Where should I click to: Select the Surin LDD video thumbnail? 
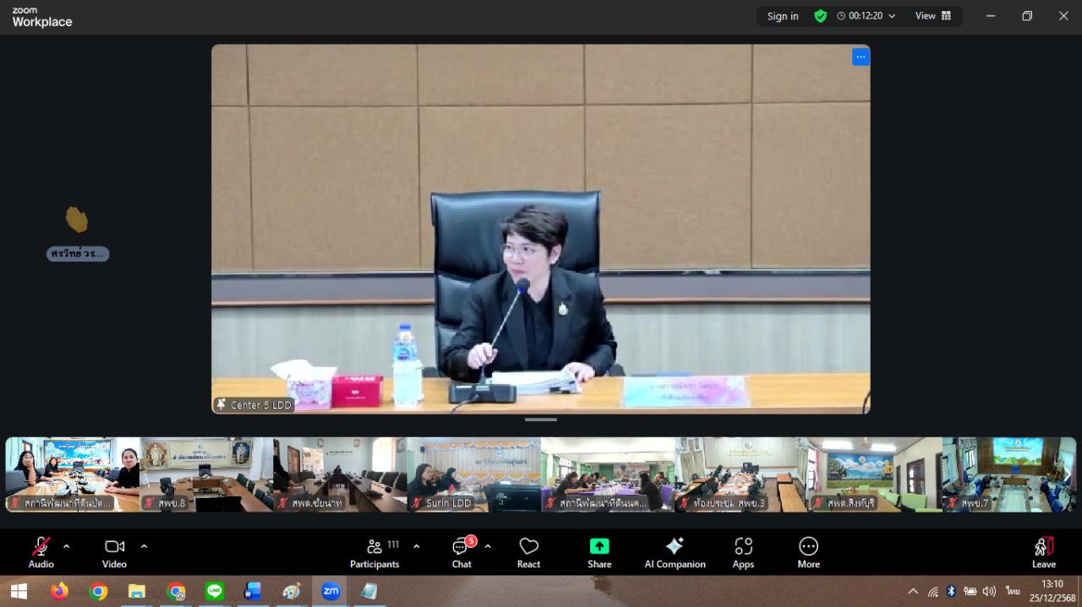(x=473, y=474)
